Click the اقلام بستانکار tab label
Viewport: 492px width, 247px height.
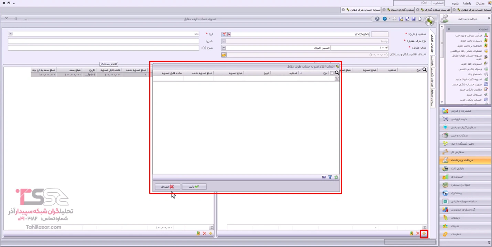(x=109, y=64)
